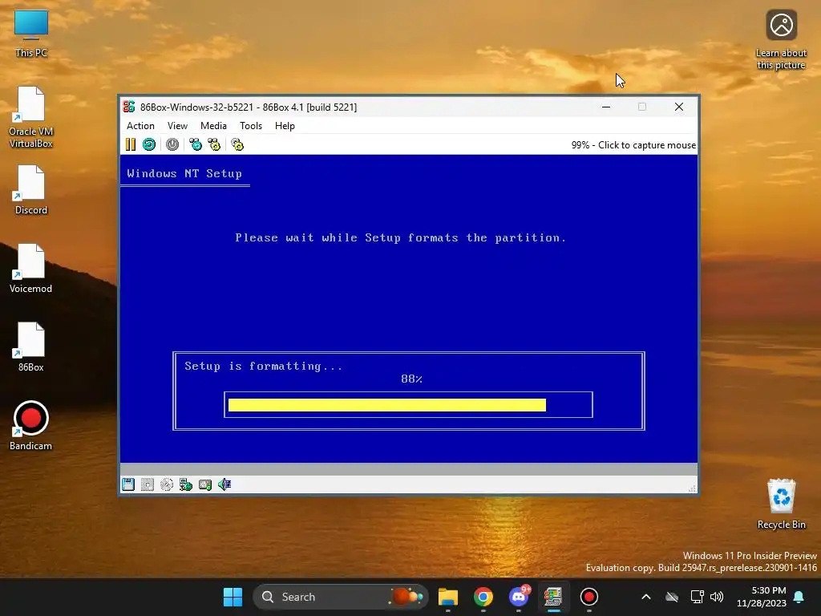Click emulated screen to capture mouse

coord(408,309)
